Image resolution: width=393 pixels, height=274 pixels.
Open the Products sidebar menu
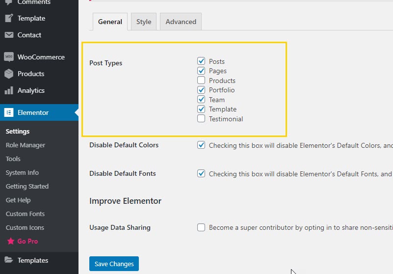[39, 74]
